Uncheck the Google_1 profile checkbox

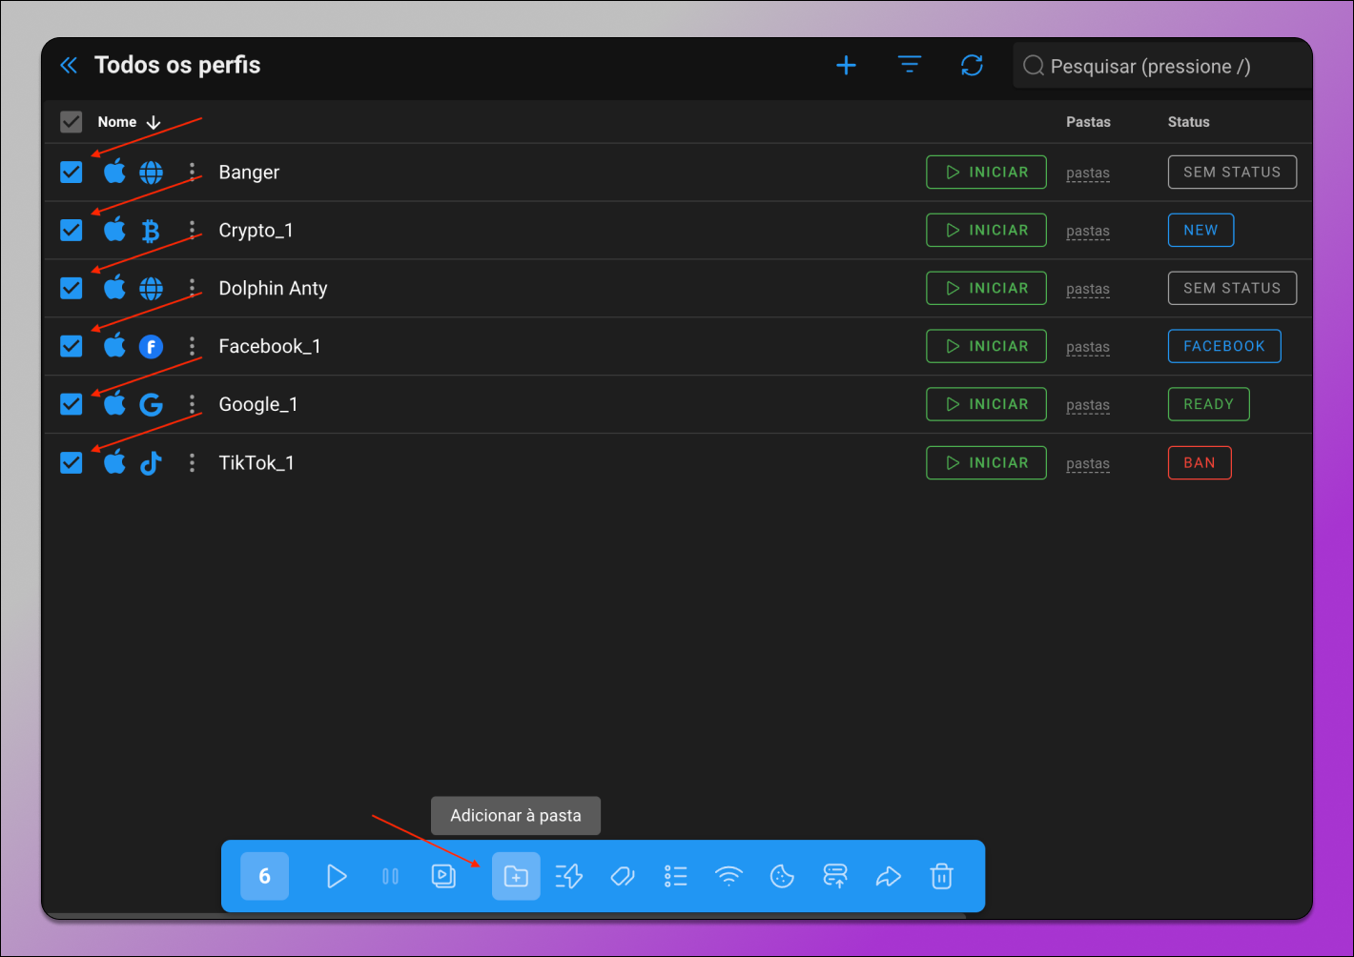(72, 404)
